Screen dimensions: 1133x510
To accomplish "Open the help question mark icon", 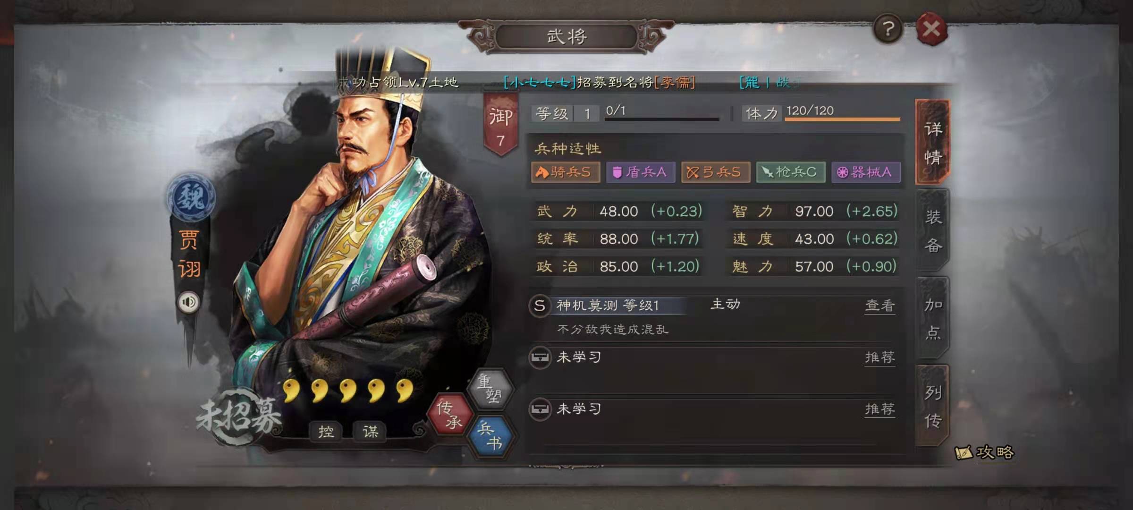I will coord(888,29).
